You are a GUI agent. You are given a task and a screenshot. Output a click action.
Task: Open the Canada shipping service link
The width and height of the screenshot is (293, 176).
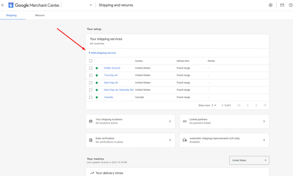coord(108,97)
